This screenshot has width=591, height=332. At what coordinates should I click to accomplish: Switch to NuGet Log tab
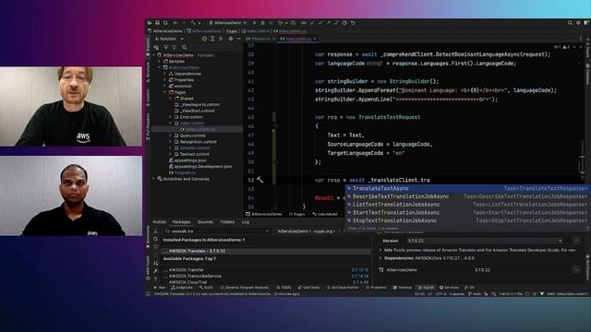[246, 222]
